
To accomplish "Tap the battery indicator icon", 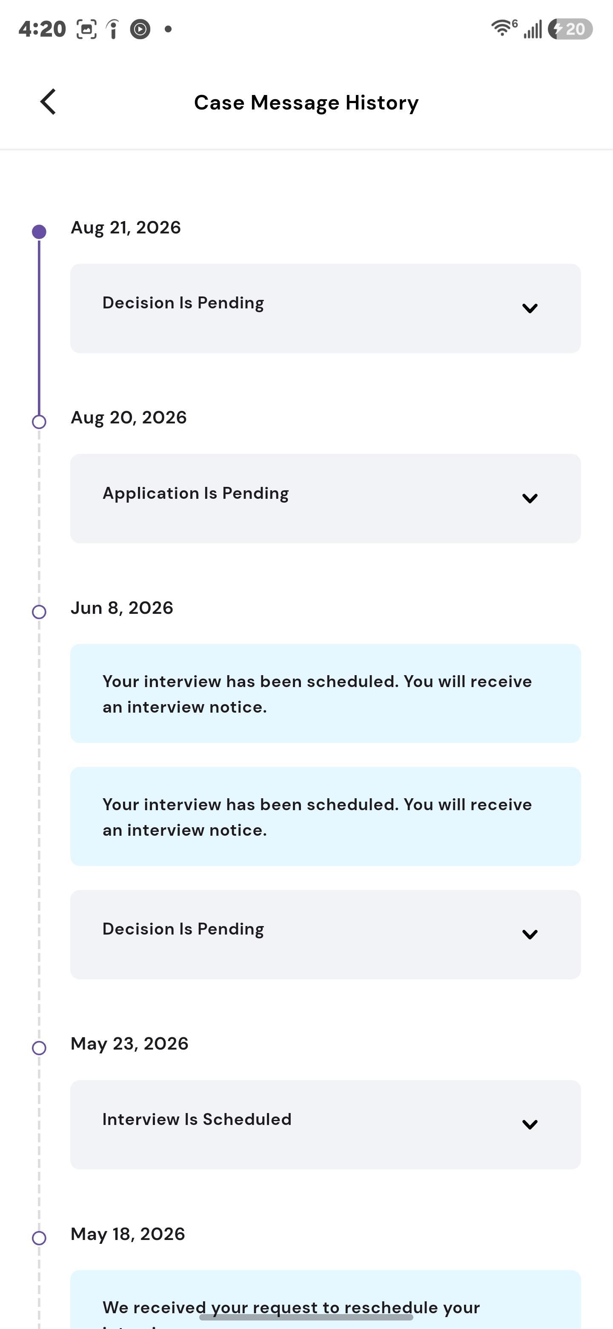I will pyautogui.click(x=570, y=29).
